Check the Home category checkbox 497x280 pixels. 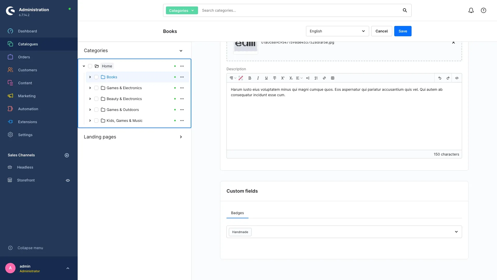[x=90, y=66]
